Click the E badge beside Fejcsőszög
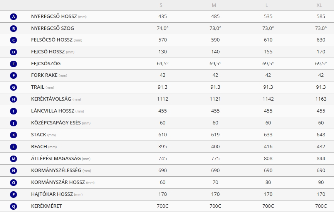Viewport: 334px width, 212px height. [x=13, y=64]
